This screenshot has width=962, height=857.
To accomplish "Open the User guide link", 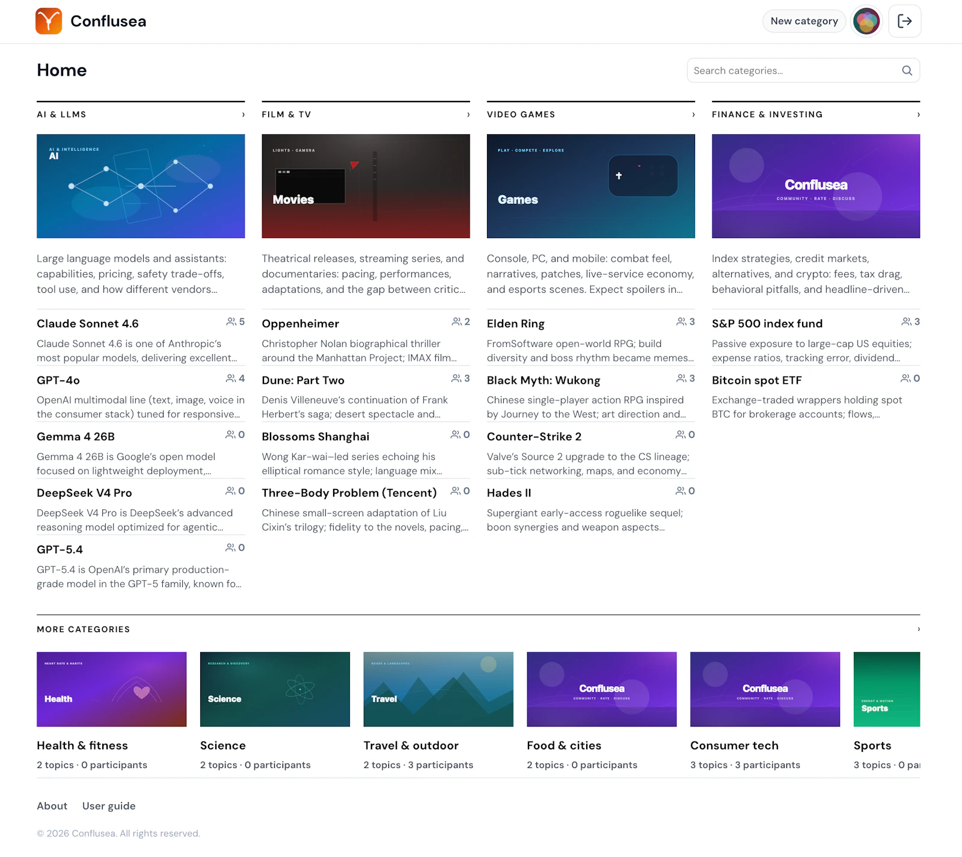I will [x=109, y=806].
